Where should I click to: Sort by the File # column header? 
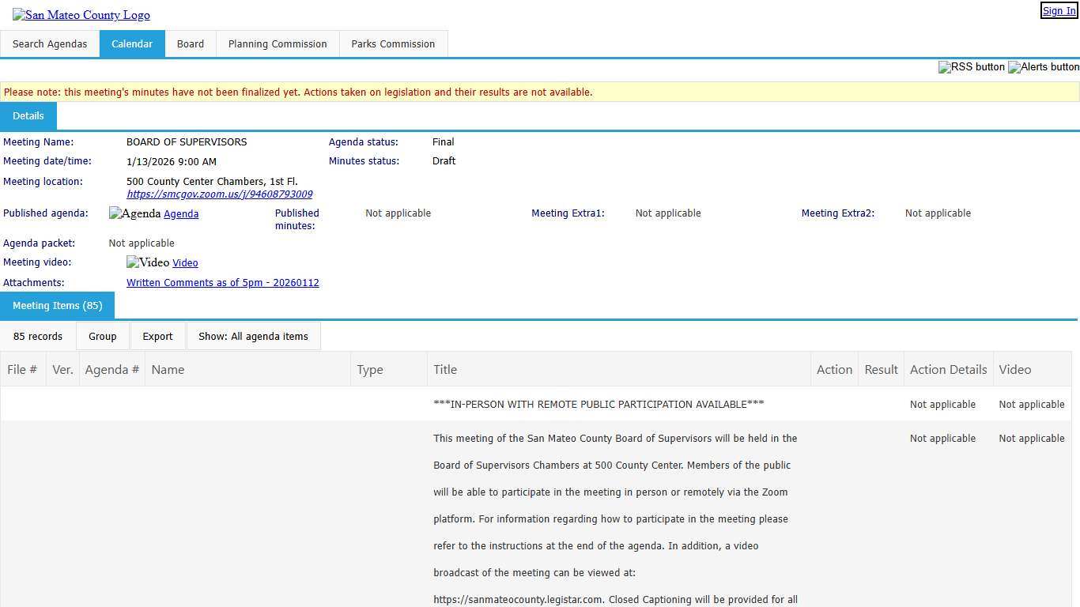(22, 369)
